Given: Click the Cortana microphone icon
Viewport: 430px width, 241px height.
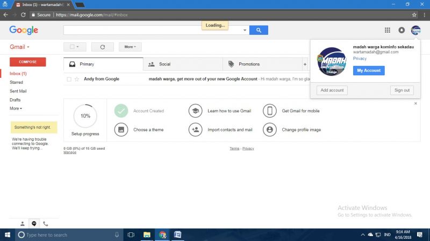Looking at the screenshot, I should point(117,235).
